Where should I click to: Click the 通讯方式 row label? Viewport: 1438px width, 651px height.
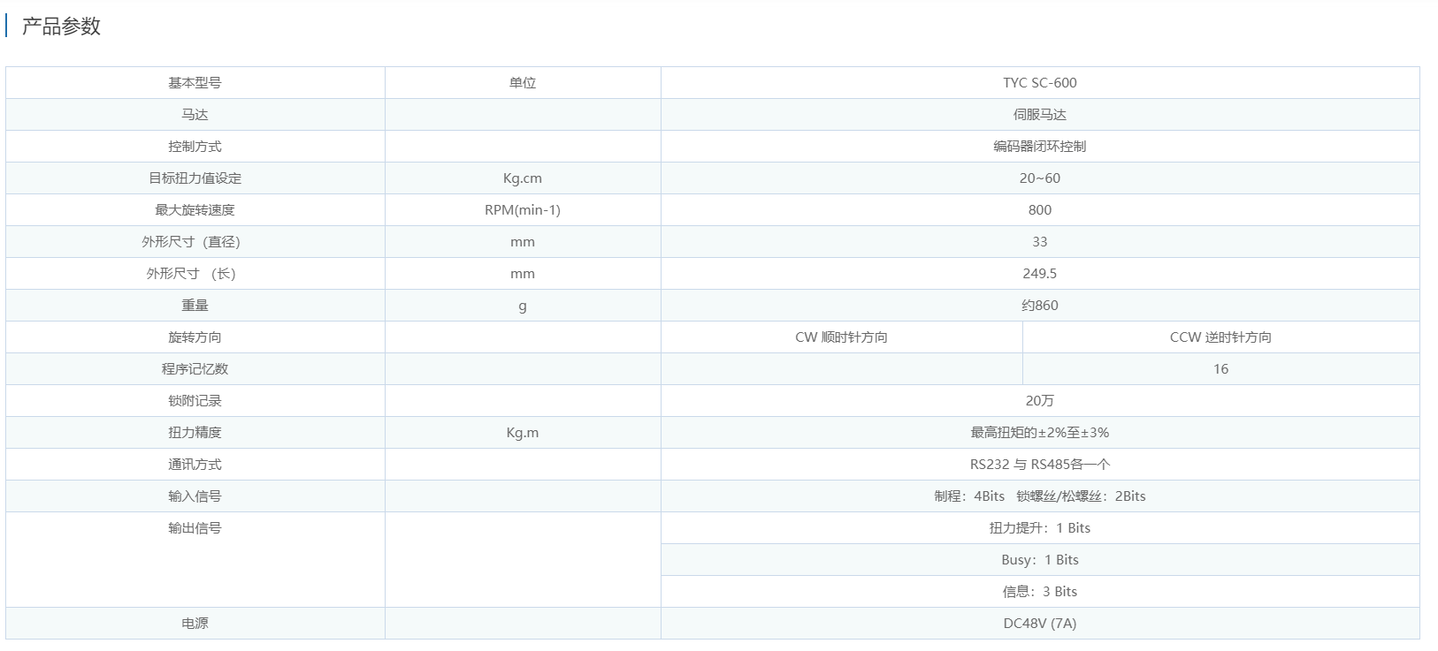tap(195, 465)
